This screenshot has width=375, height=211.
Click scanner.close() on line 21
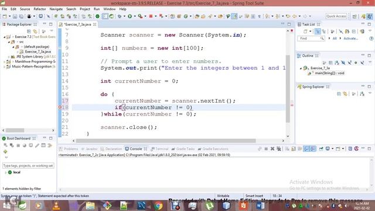tap(129, 127)
